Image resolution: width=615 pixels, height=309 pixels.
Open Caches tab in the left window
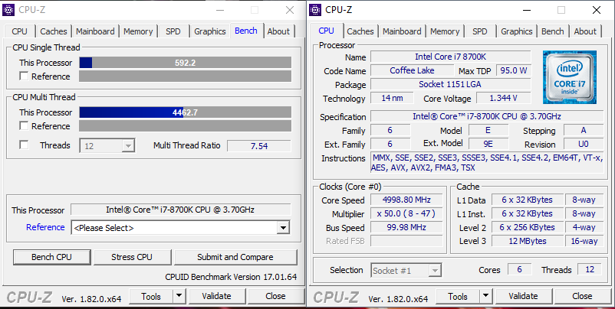click(x=54, y=31)
